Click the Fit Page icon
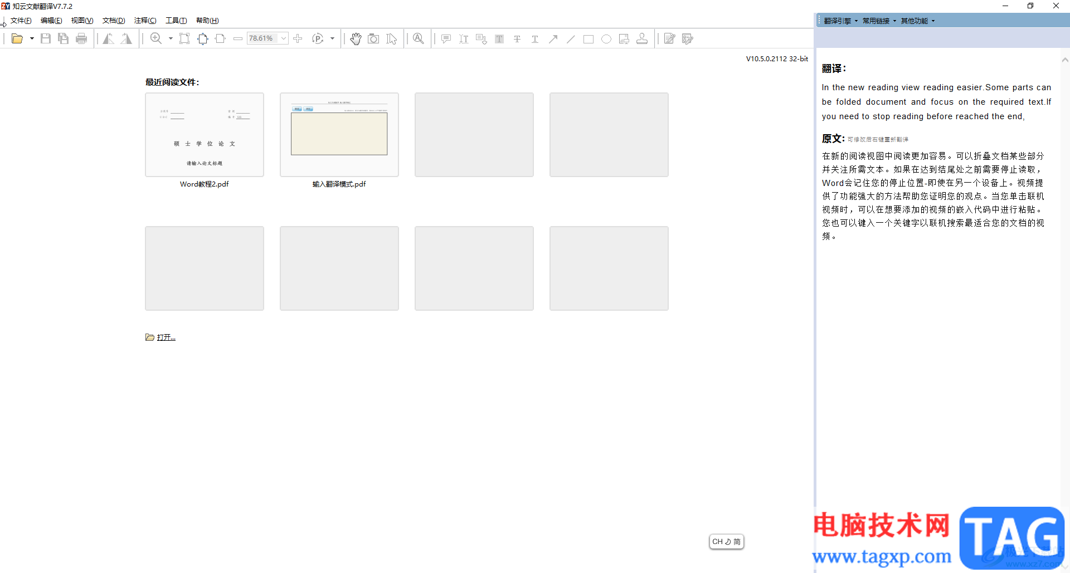 point(203,38)
